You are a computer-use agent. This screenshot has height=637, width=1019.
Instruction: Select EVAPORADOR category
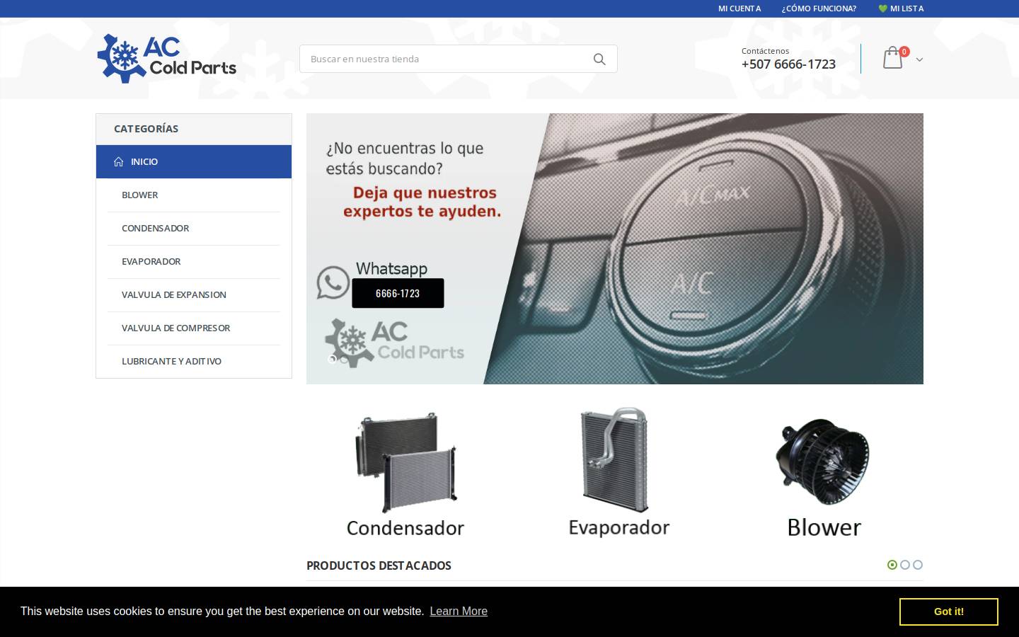click(x=194, y=261)
